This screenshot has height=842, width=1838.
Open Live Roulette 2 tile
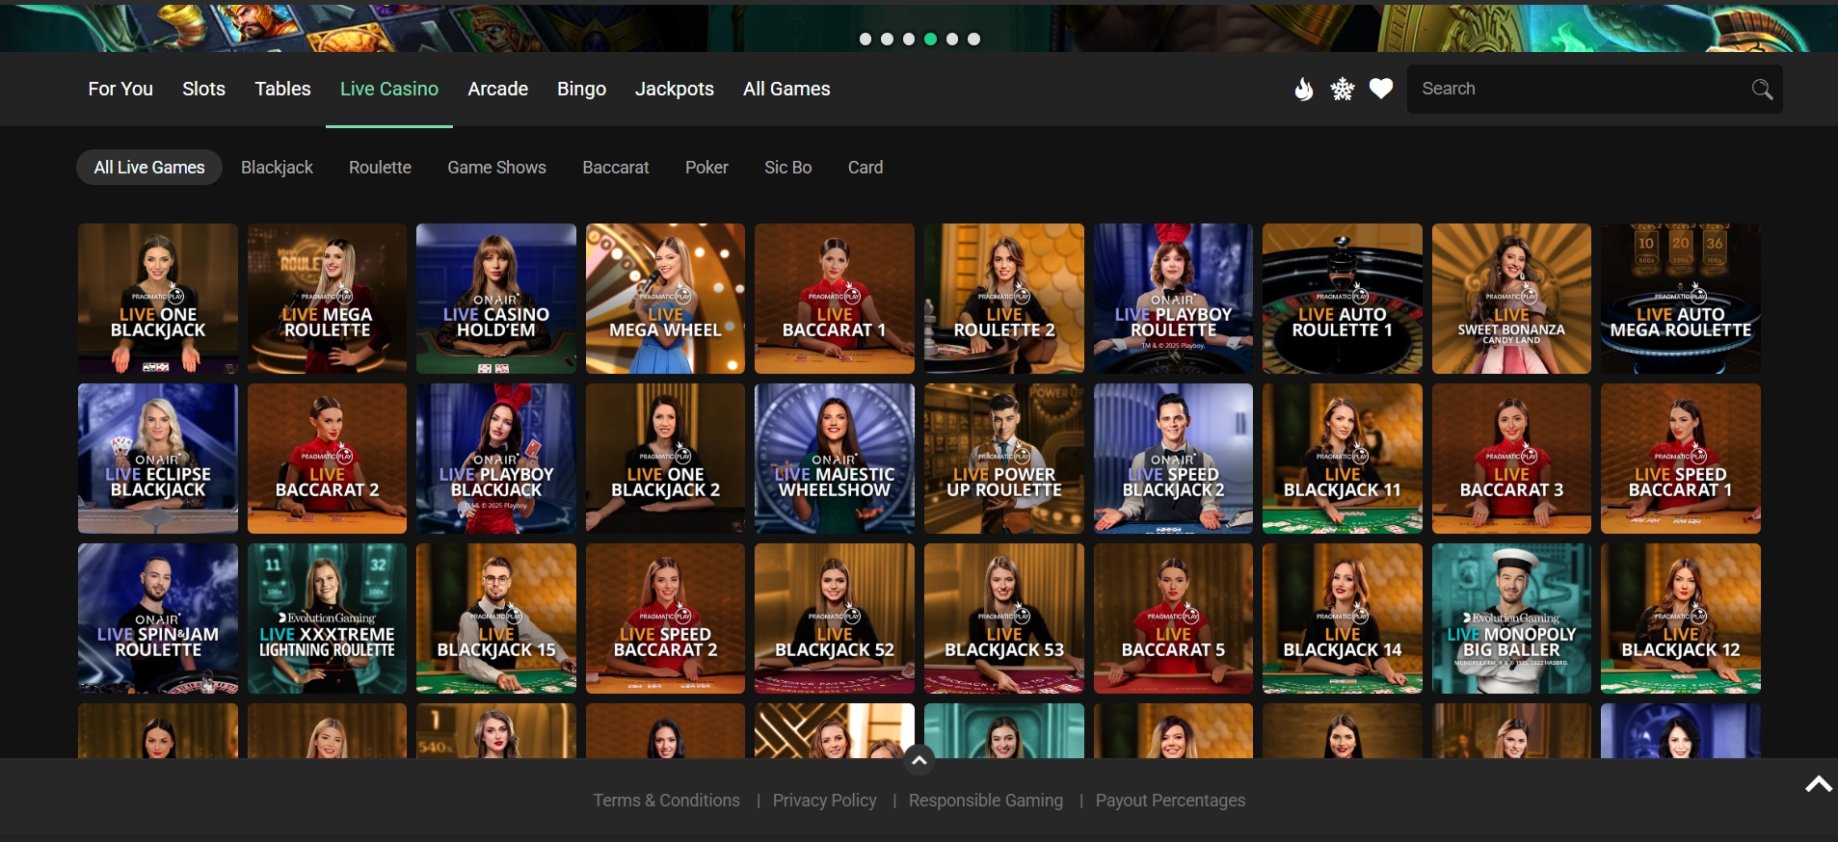pyautogui.click(x=1004, y=299)
